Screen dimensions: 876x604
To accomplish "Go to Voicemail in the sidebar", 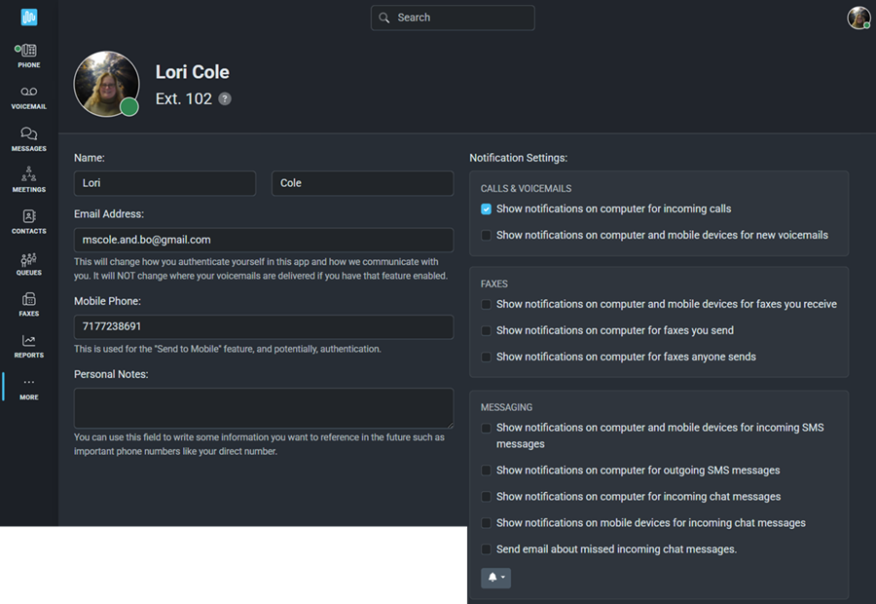I will point(28,97).
